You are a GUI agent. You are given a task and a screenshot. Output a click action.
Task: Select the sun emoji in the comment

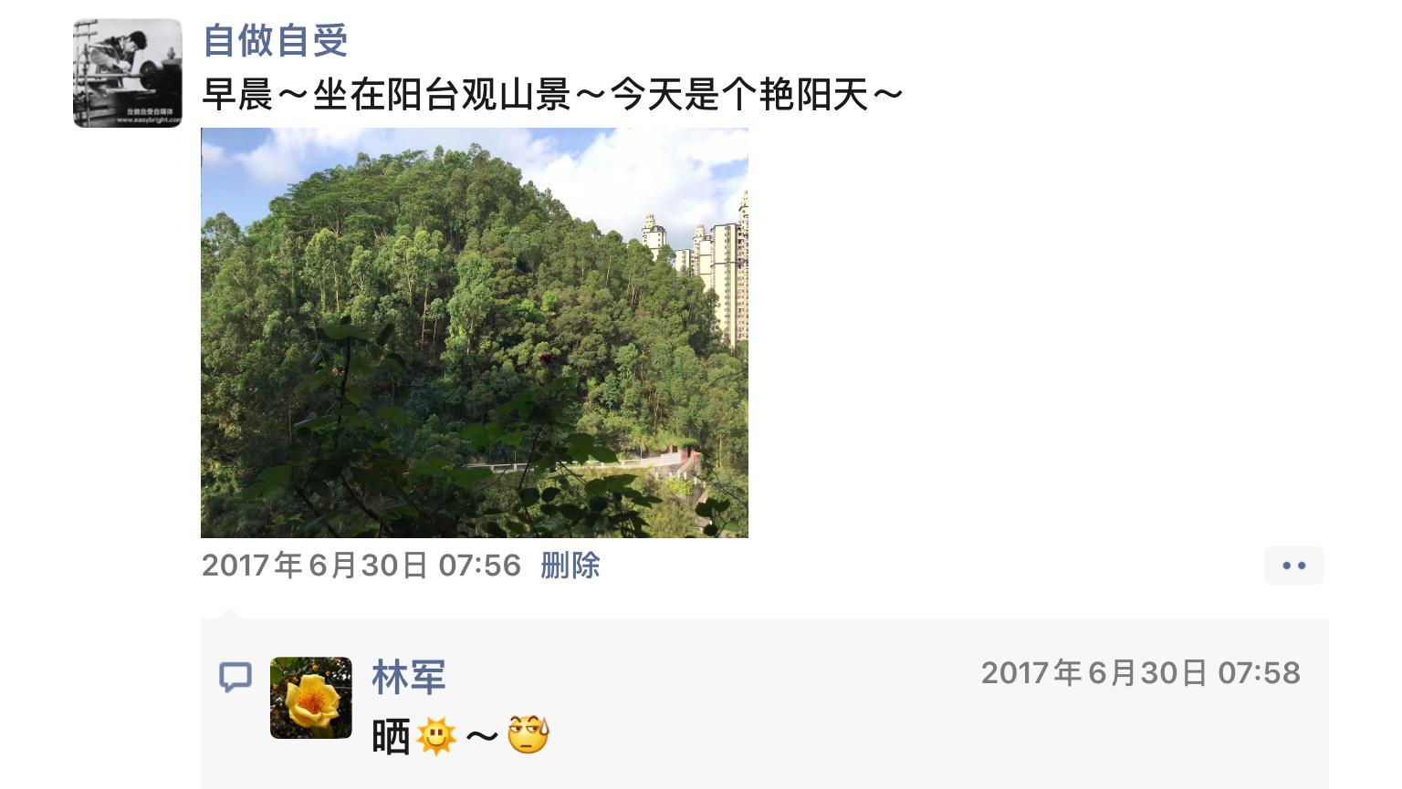pyautogui.click(x=436, y=735)
